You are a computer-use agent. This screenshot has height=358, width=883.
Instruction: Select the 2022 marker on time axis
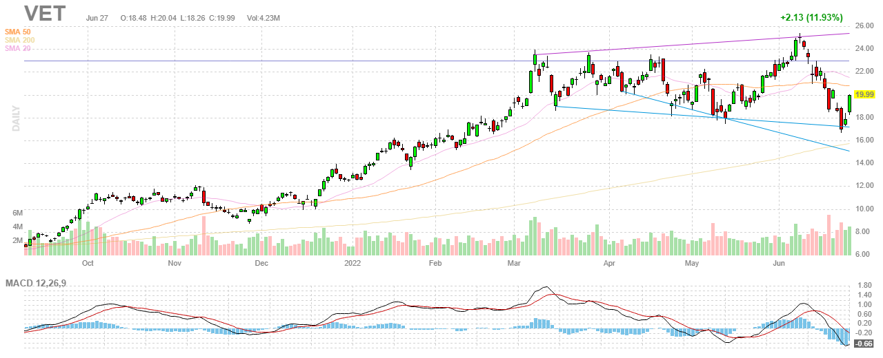[353, 263]
